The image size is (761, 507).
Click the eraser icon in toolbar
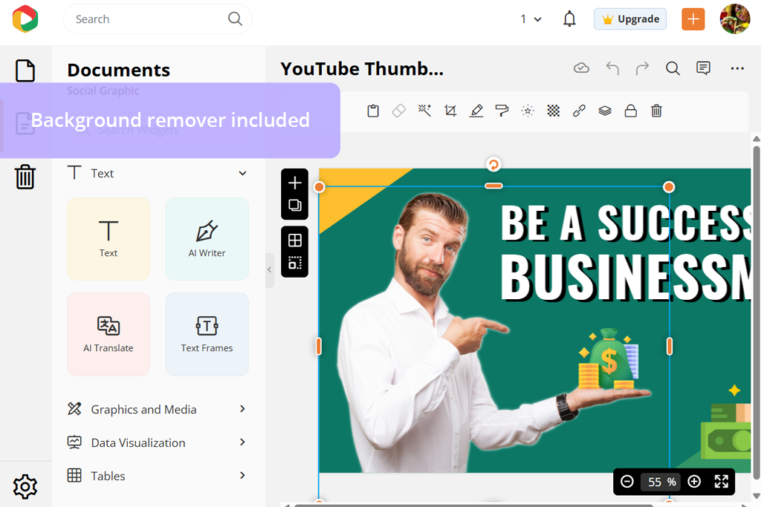click(398, 111)
